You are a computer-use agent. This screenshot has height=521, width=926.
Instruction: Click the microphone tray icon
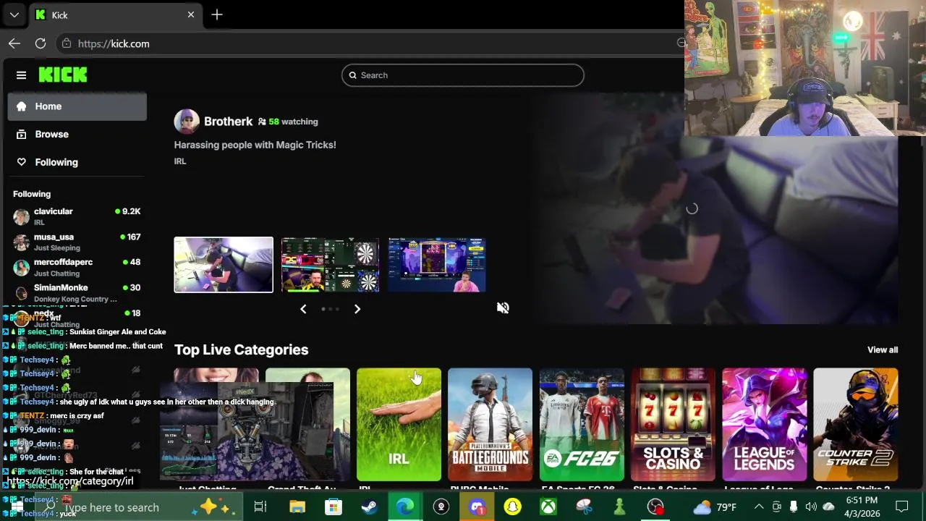coord(794,507)
